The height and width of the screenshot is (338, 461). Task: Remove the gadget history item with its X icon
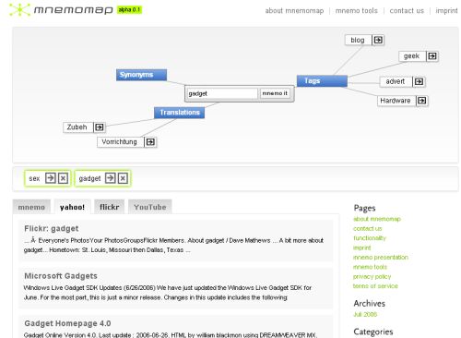point(123,178)
